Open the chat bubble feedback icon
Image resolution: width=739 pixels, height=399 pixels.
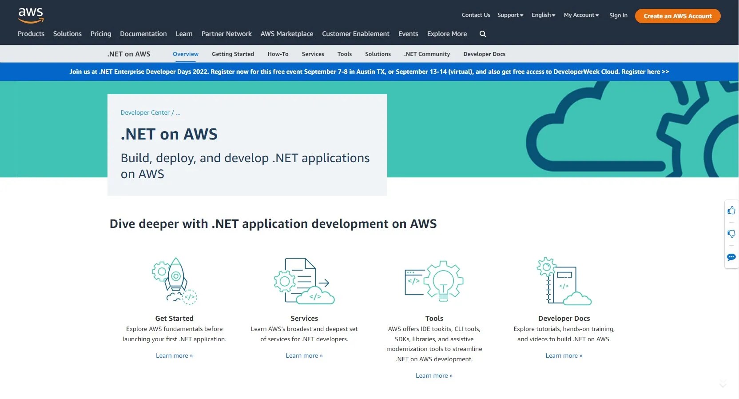[x=731, y=257]
